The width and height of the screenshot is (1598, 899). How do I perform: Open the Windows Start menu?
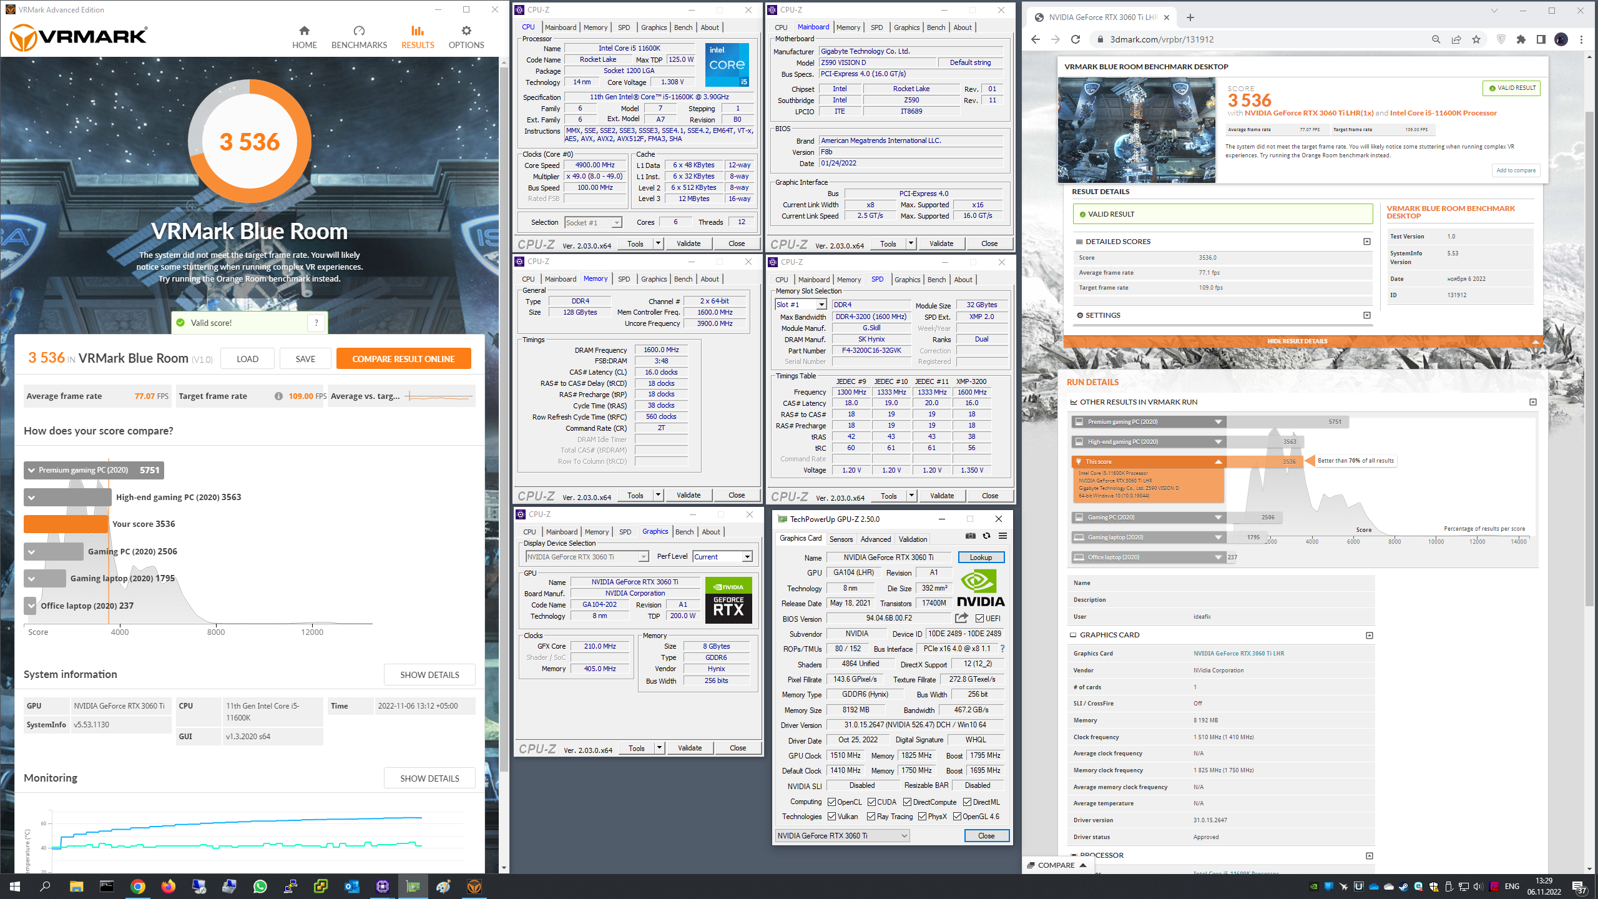(x=15, y=887)
